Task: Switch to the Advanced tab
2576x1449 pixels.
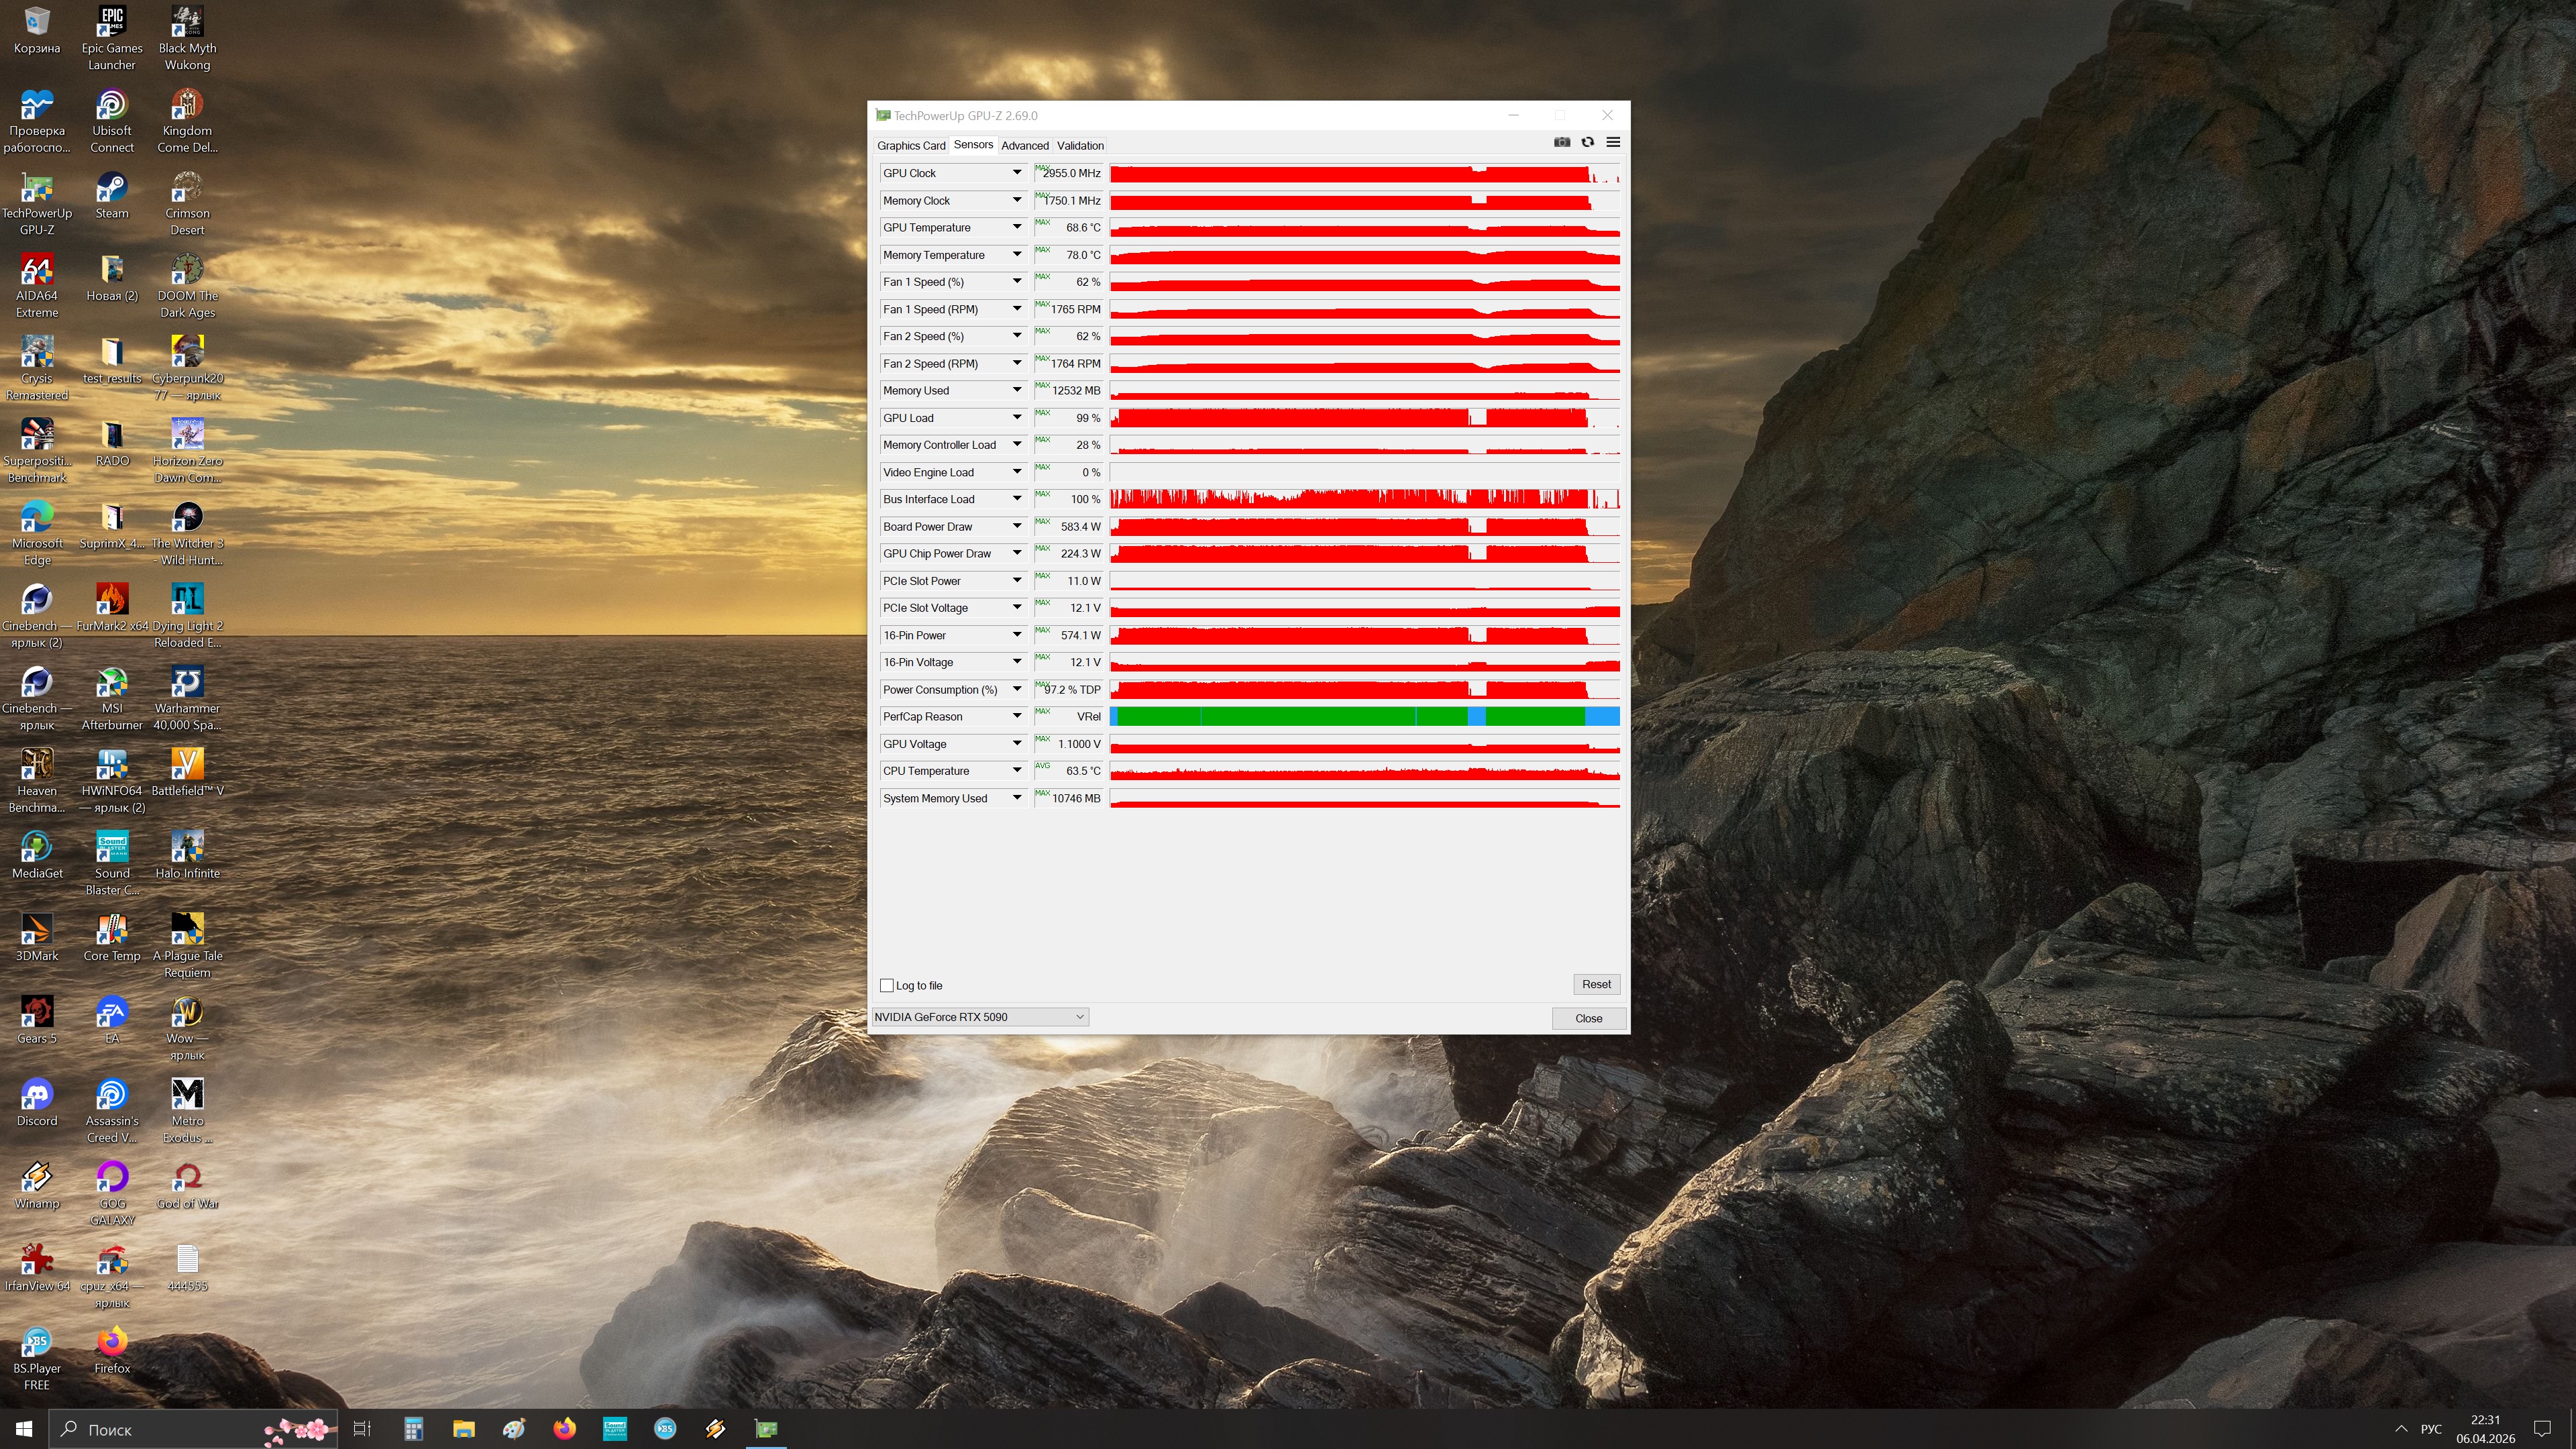Action: [x=1024, y=146]
